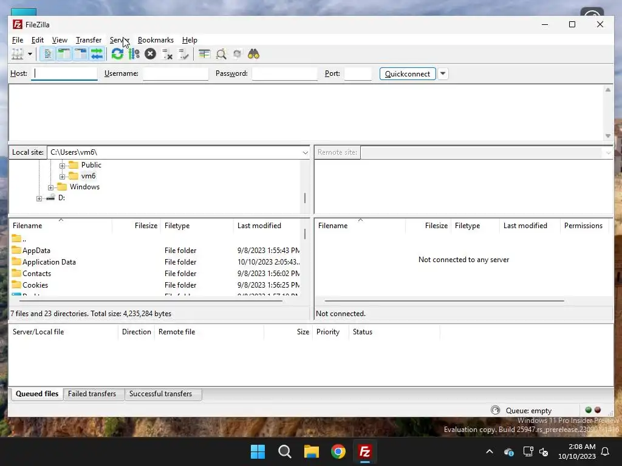Select Application Data folder row
The width and height of the screenshot is (622, 466).
[x=155, y=262]
